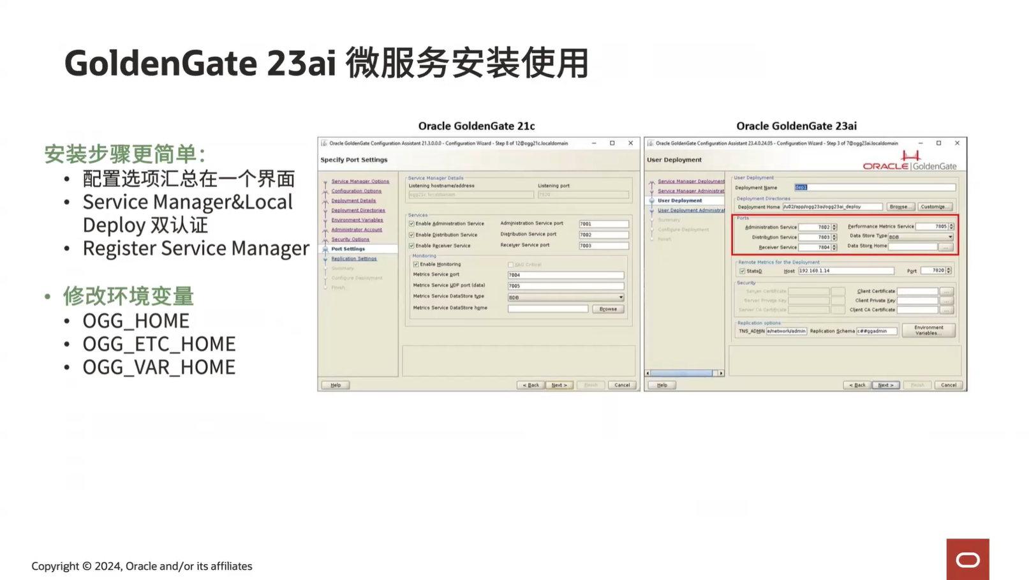The height and width of the screenshot is (580, 1029).
Task: Toggle Enable Receiver Service checkbox
Action: 411,246
